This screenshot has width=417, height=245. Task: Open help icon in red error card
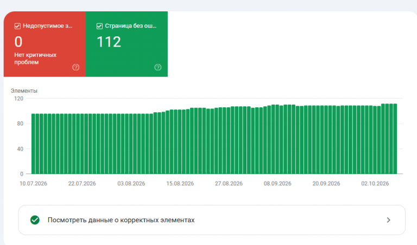pos(76,67)
